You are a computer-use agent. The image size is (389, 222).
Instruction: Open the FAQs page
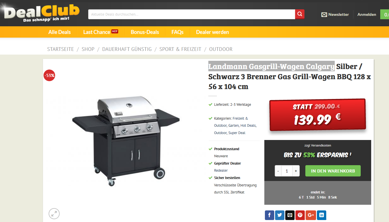178,32
